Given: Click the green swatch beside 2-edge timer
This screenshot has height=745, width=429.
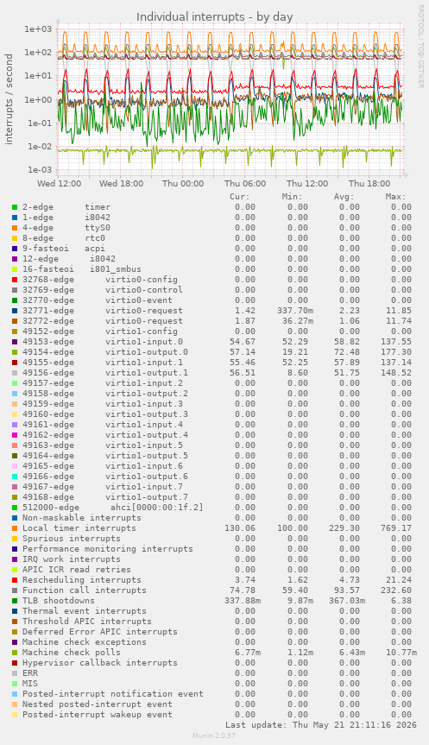Looking at the screenshot, I should (15, 207).
